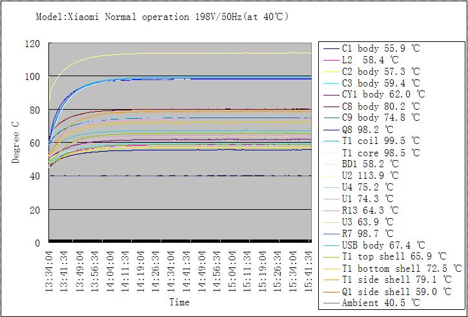Click the y-axis value 120
Screen dimensions: 468x317
coord(32,44)
